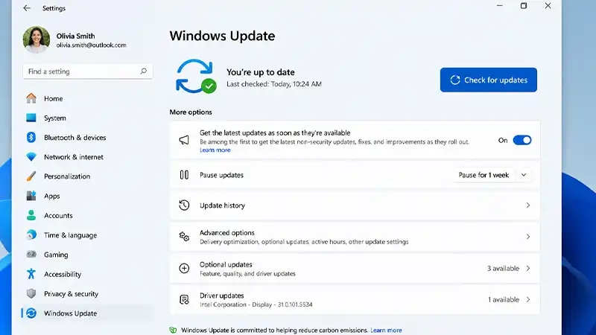This screenshot has height=335, width=596.
Task: Click the Windows Update page title
Action: [222, 36]
